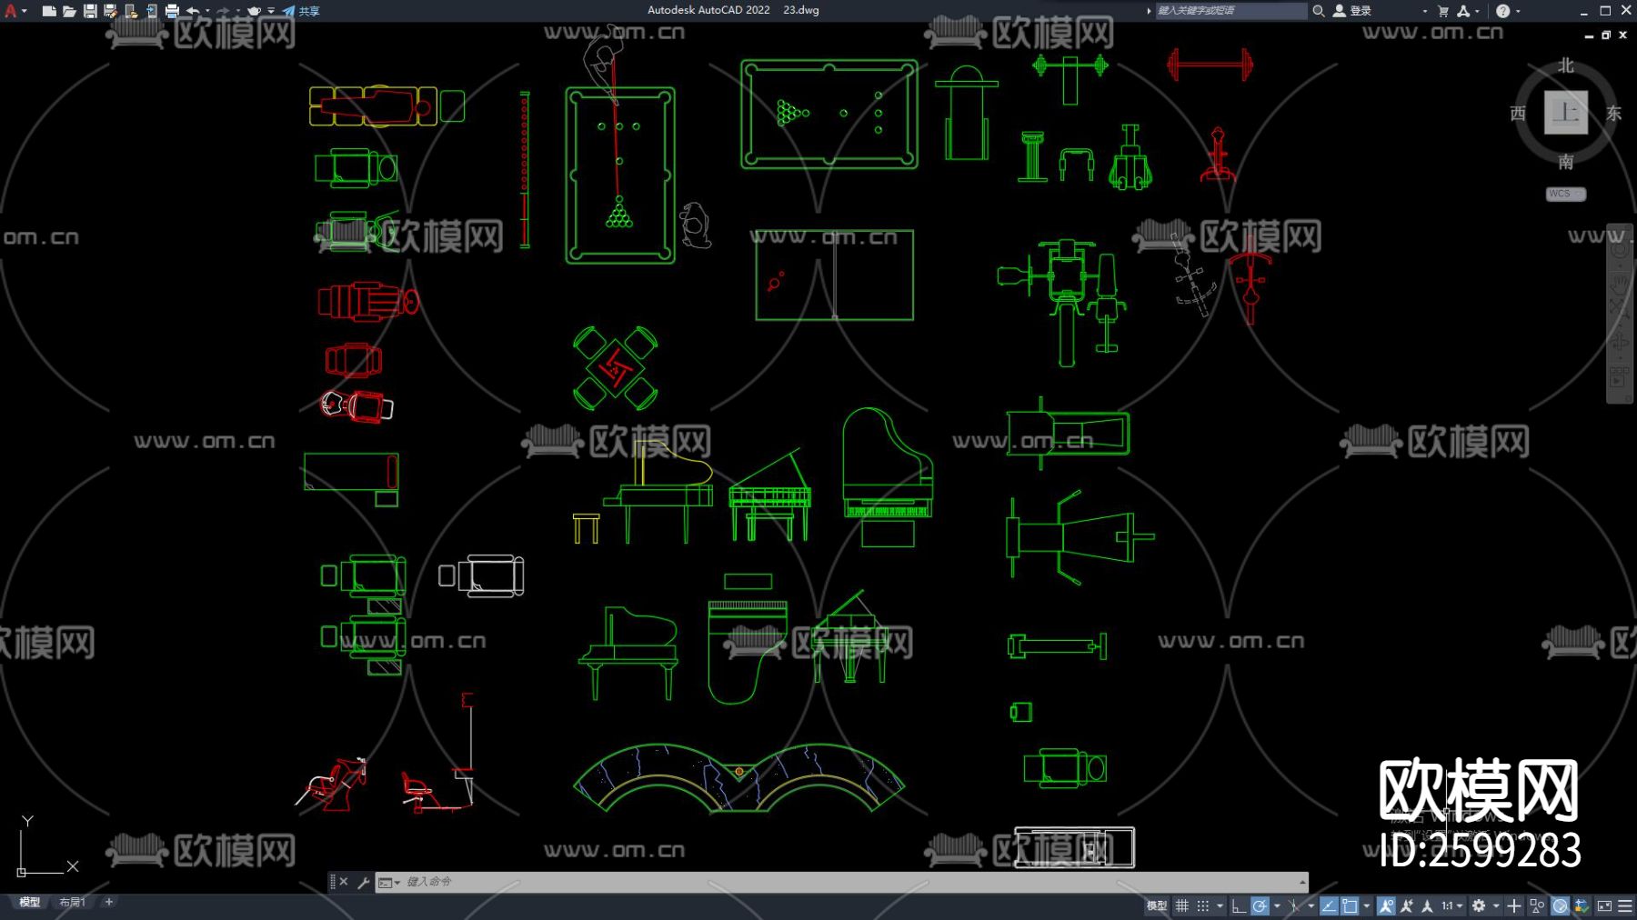The image size is (1637, 920).
Task: Undo the last action
Action: (193, 11)
